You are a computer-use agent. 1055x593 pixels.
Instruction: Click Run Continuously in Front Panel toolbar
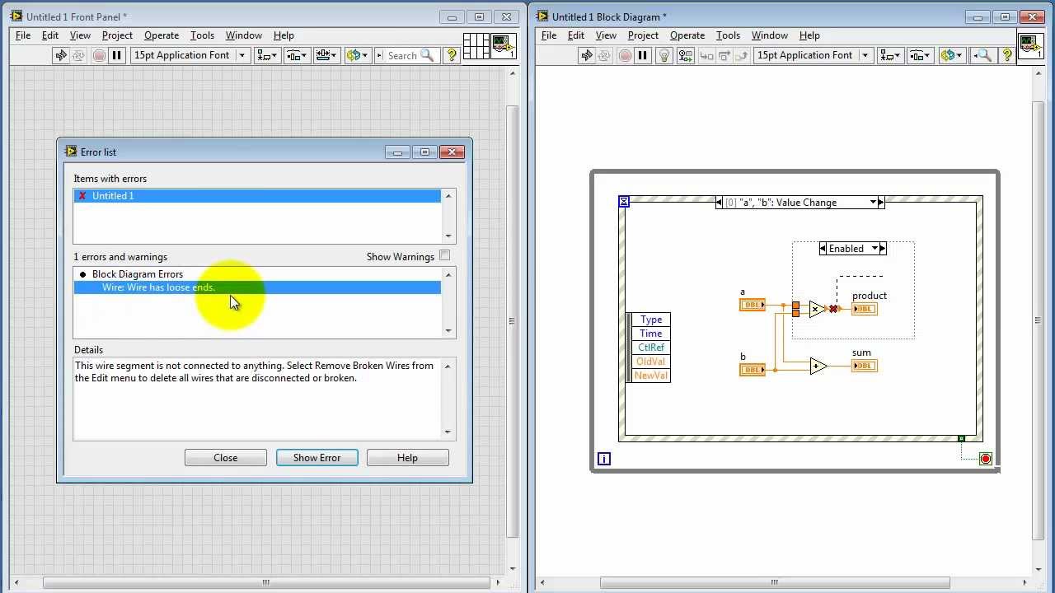tap(79, 55)
